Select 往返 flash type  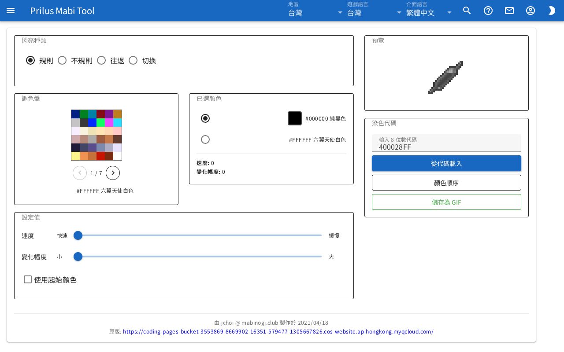[101, 60]
